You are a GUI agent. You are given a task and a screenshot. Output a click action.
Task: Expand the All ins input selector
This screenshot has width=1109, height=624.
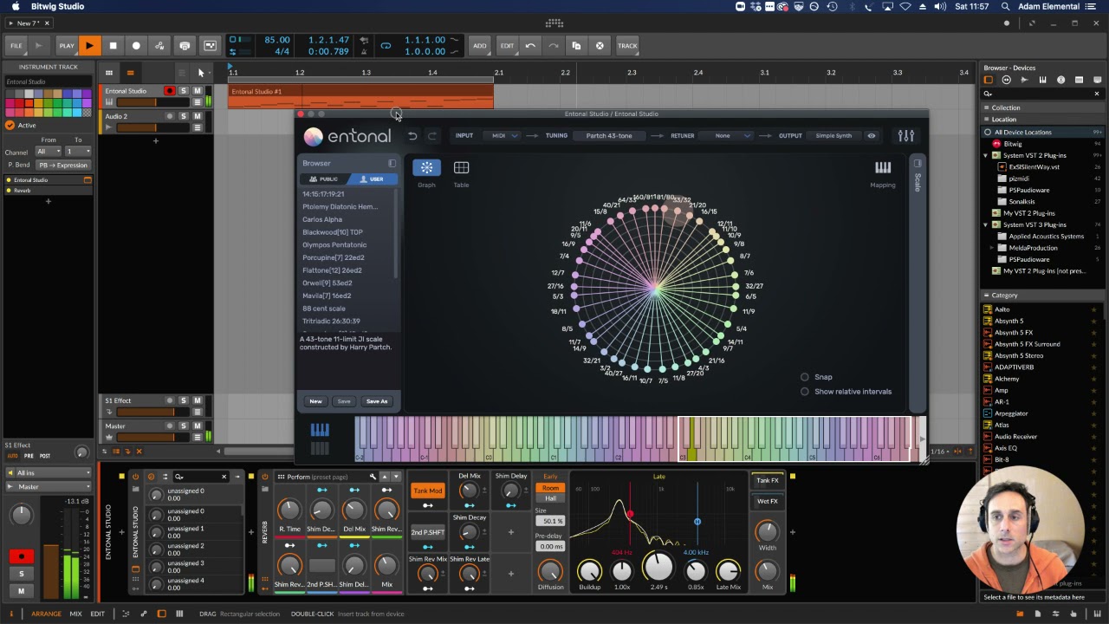(x=48, y=473)
